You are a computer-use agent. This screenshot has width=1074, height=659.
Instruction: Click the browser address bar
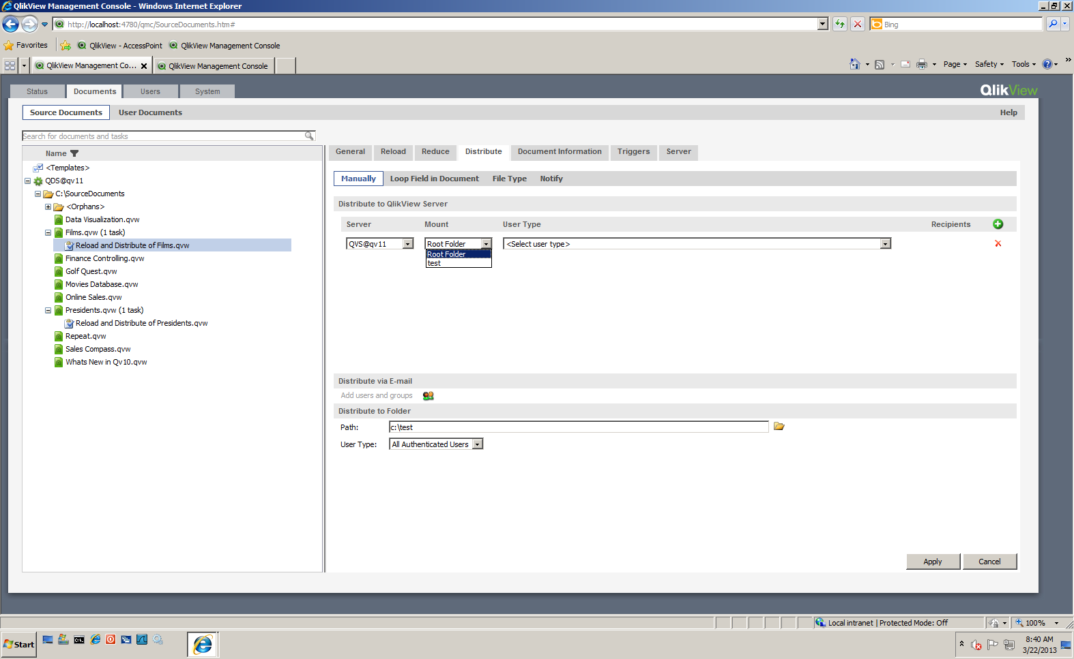coord(441,25)
